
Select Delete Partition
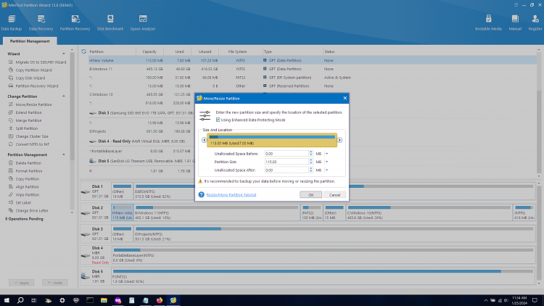[x=25, y=163]
